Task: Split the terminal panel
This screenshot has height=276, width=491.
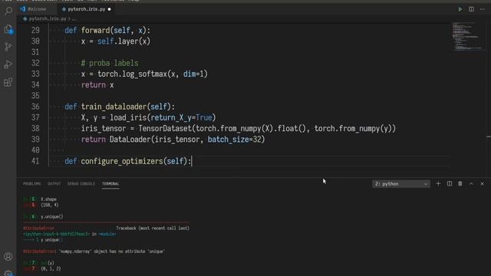Action: 450,184
